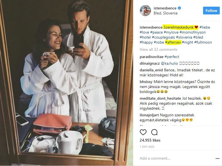Open the #fullmoon hashtag

pyautogui.click(x=203, y=42)
